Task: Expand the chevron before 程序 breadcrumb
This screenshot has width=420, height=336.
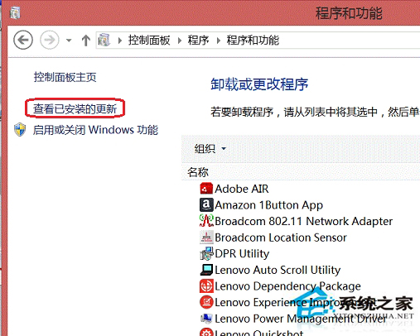Action: [180, 41]
